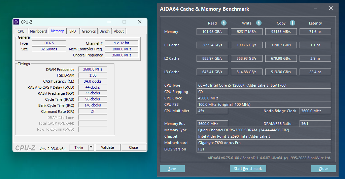The width and height of the screenshot is (345, 179).
Task: Click the Memory Read 101.98 GB/s field
Action: click(x=212, y=32)
